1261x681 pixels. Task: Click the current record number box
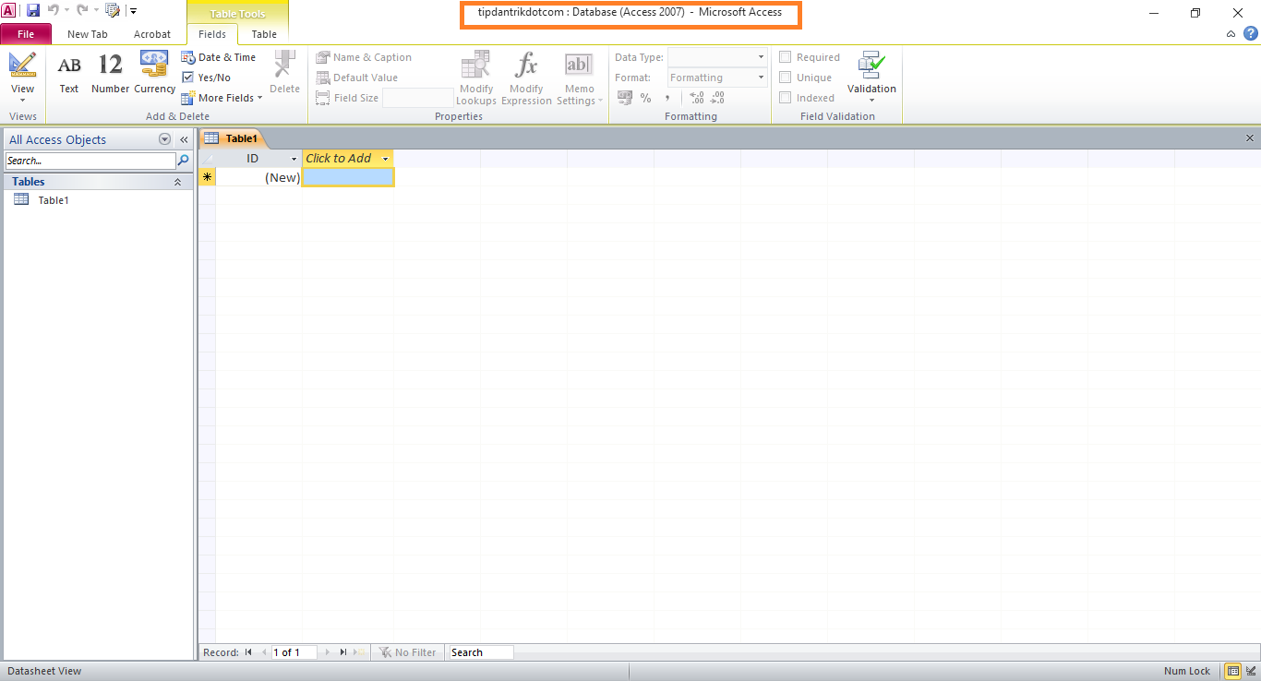pos(294,652)
